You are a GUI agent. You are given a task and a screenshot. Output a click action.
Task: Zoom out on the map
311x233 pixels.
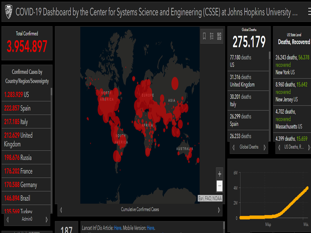tap(220, 186)
